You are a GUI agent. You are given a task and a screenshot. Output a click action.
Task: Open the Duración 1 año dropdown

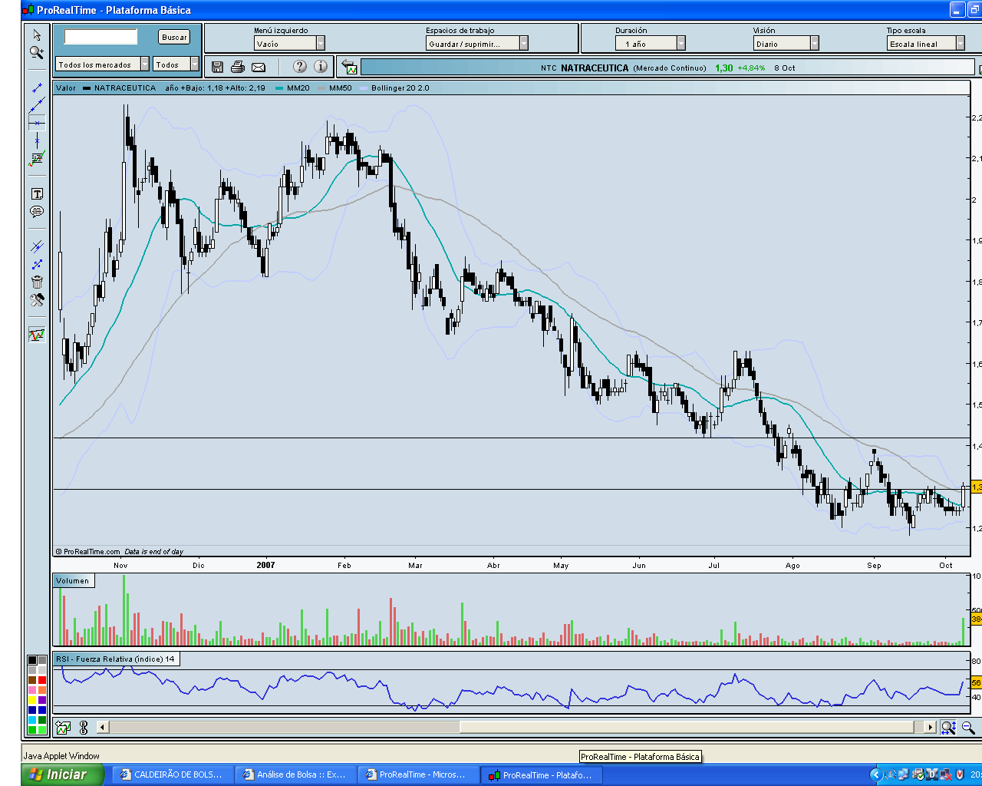650,44
